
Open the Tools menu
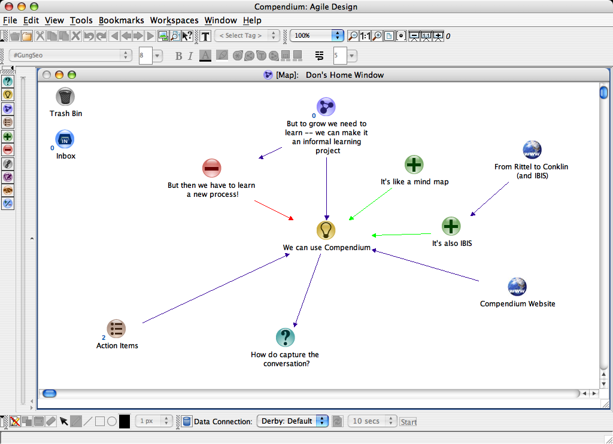[x=81, y=20]
